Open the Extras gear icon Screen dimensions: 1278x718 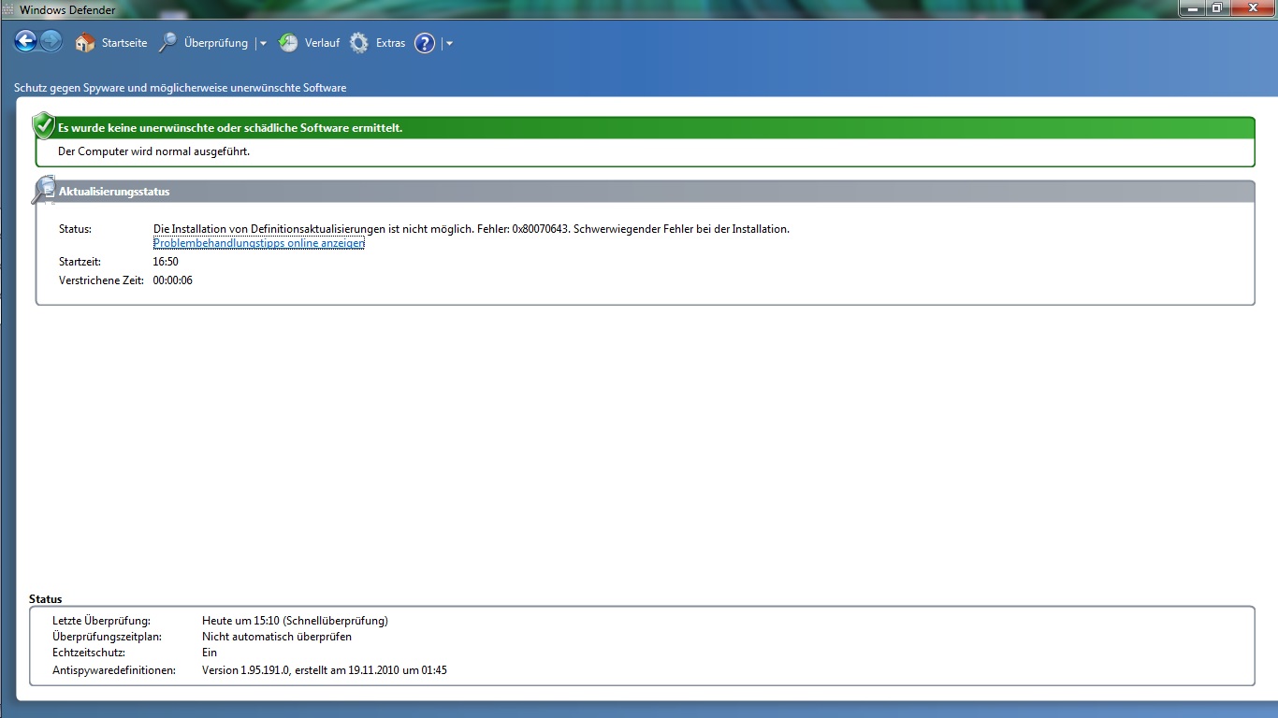tap(359, 43)
